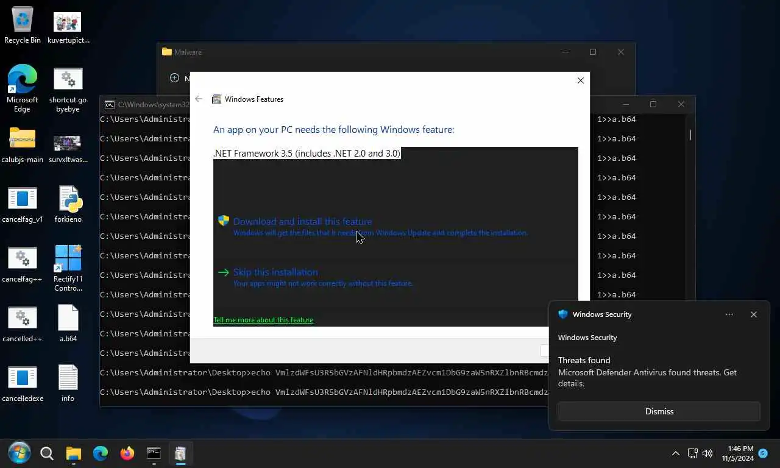Open the info text file on the desktop
The width and height of the screenshot is (780, 468).
(68, 384)
